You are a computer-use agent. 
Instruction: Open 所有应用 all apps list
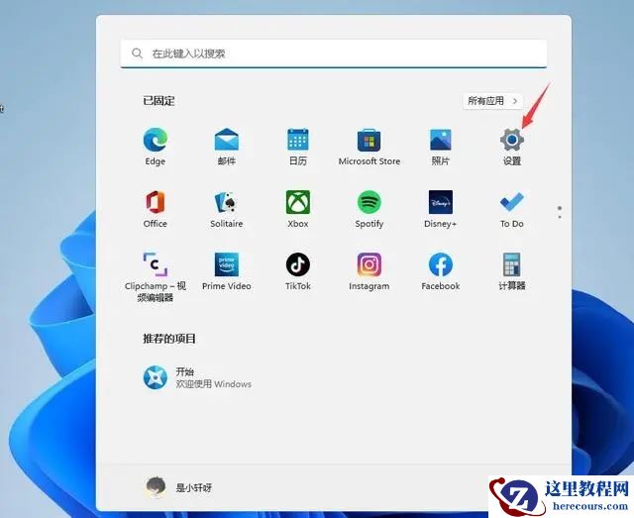pos(492,101)
